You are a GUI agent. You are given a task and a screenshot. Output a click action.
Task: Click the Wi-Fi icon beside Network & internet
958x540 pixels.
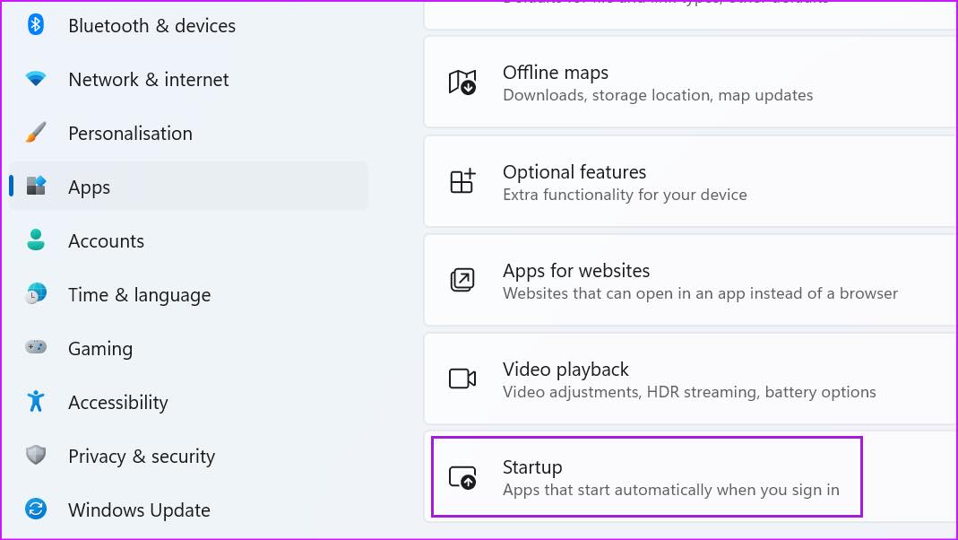point(36,79)
